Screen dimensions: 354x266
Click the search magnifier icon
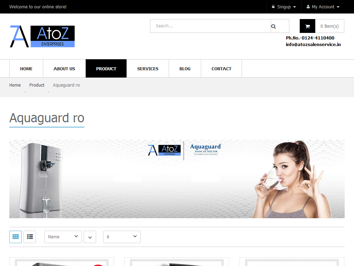(273, 26)
